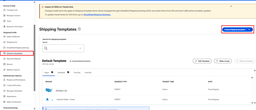This screenshot has width=256, height=110.
Task: Click the sidebar scrollbar down arrow
Action: point(34,109)
